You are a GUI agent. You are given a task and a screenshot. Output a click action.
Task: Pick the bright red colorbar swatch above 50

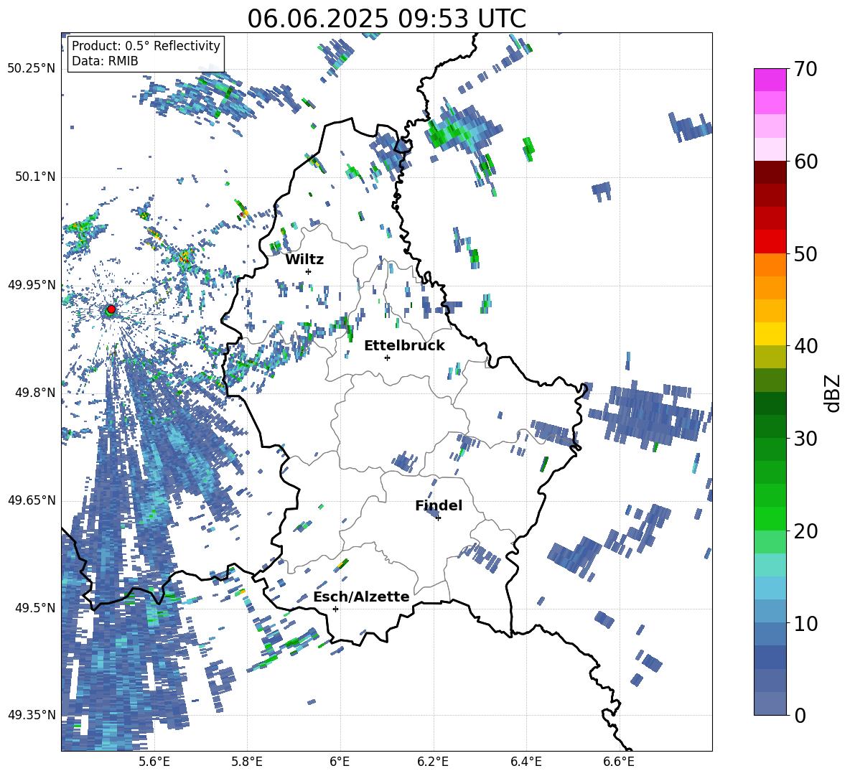[770, 242]
